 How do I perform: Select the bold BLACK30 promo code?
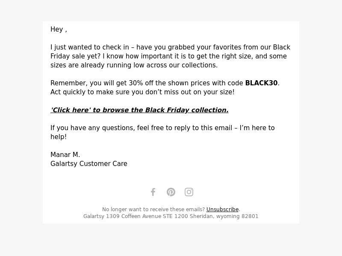[261, 83]
